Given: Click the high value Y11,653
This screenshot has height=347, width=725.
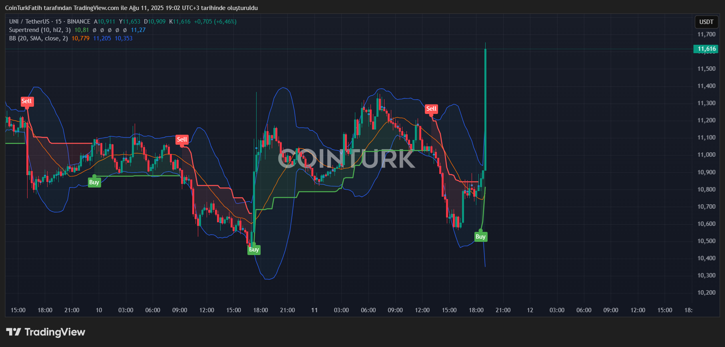Looking at the screenshot, I should (x=129, y=22).
